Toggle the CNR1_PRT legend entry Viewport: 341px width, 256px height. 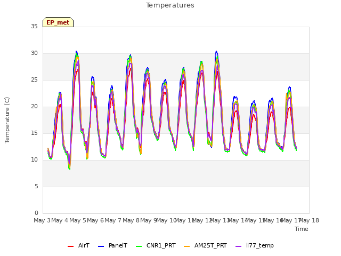156,246
